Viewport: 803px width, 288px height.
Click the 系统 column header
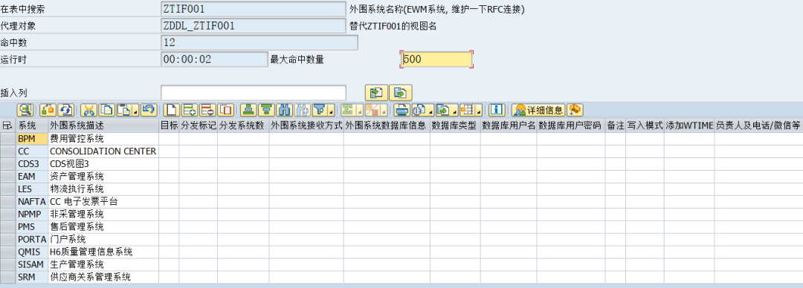click(x=32, y=125)
